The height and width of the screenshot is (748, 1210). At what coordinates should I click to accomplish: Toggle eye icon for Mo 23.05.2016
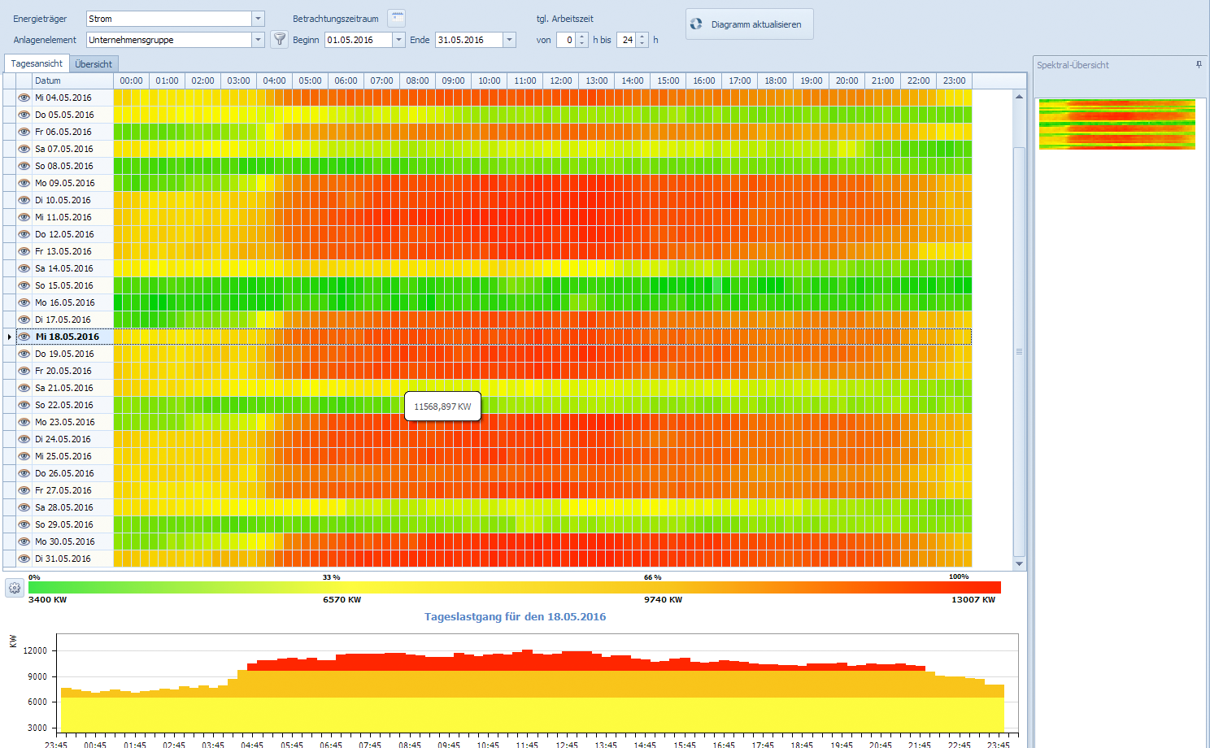(24, 422)
